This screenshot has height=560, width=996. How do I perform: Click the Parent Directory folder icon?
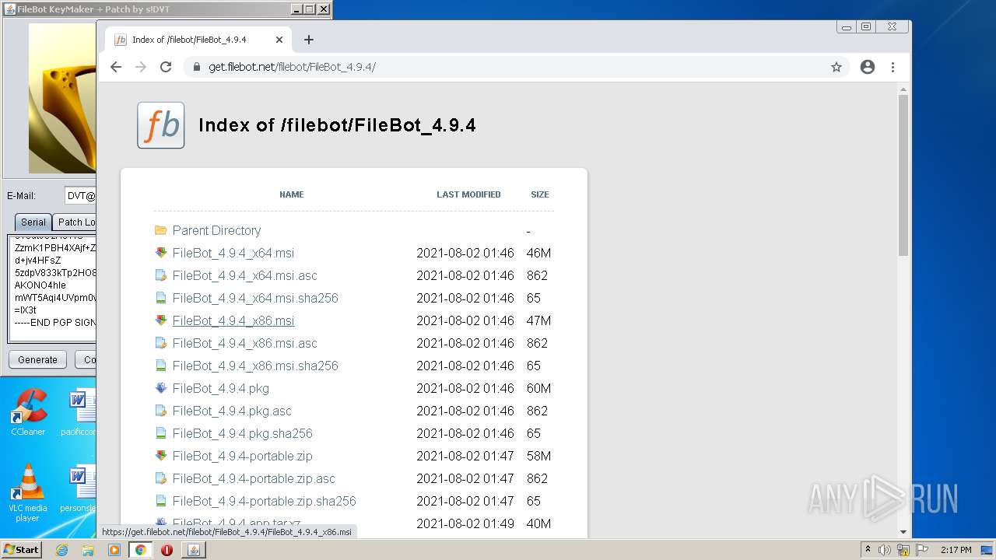coord(161,230)
